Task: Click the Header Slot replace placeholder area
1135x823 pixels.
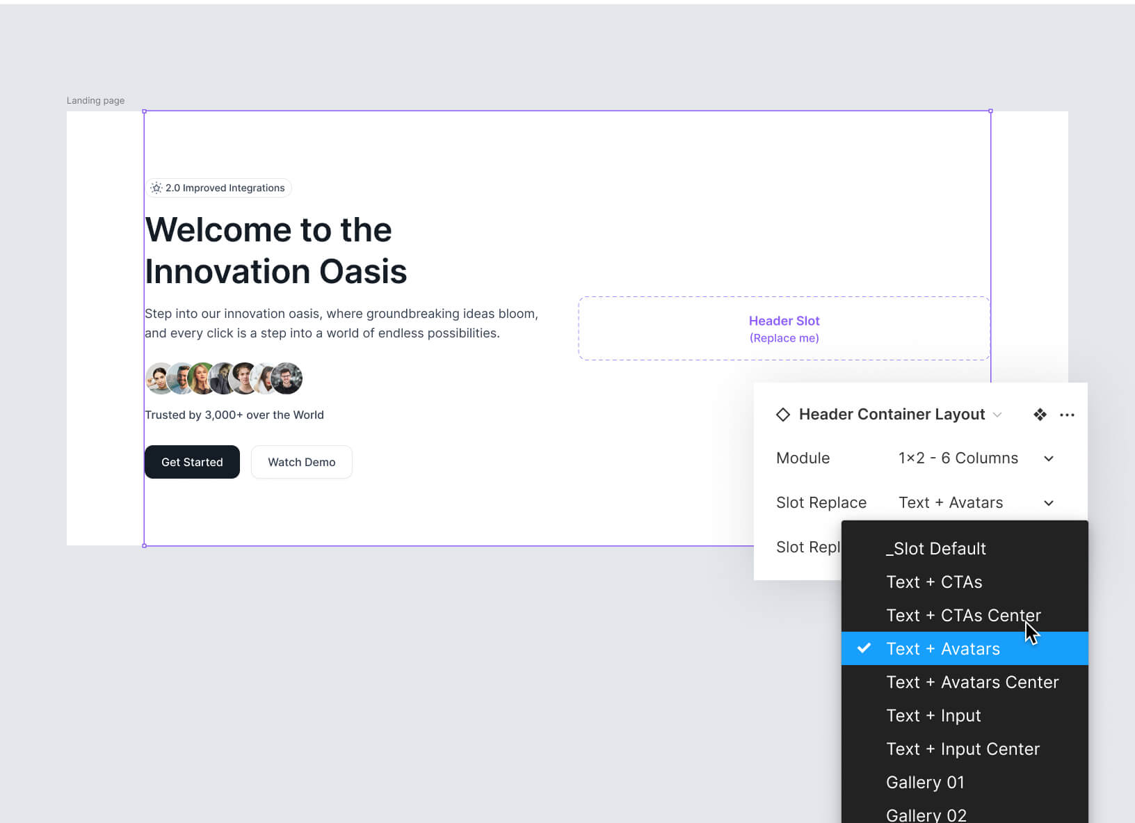Action: [x=784, y=328]
